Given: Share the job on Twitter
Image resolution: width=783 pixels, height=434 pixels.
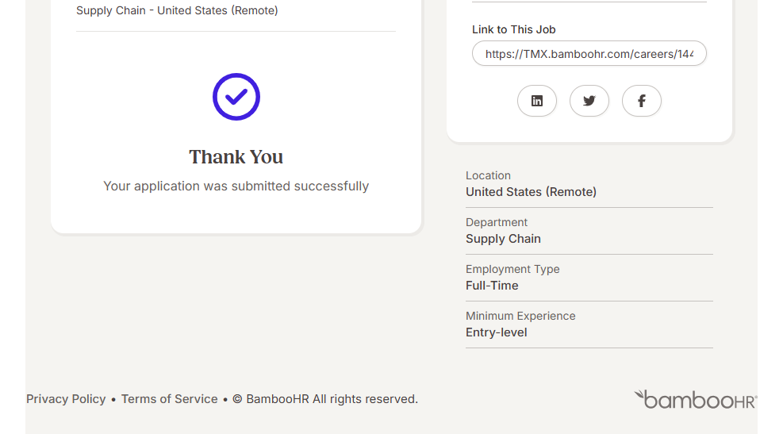Looking at the screenshot, I should (x=589, y=101).
